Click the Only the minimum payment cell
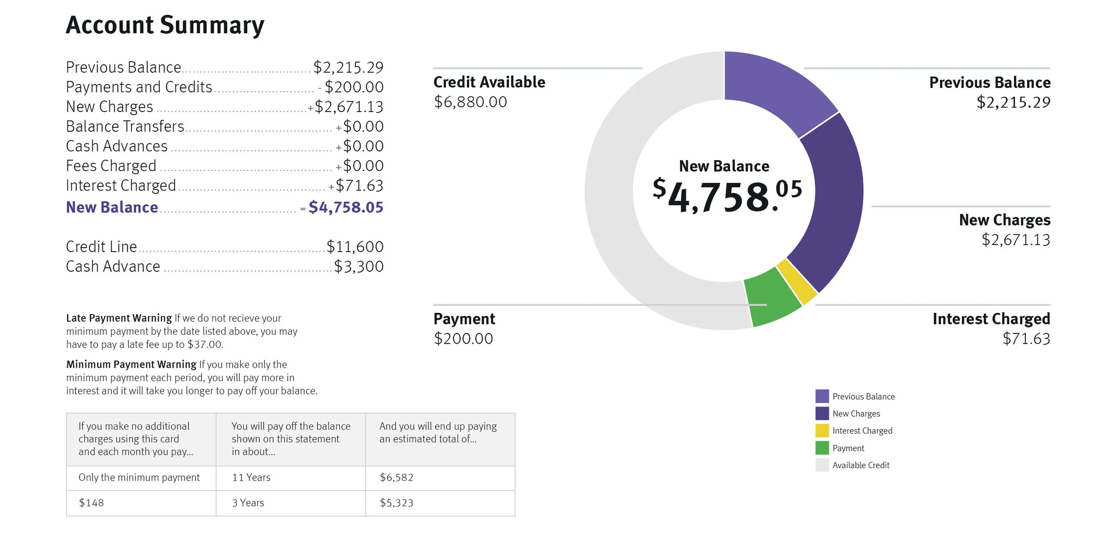1116x536 pixels. click(139, 478)
